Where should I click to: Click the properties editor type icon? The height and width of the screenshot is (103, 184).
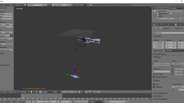154,24
